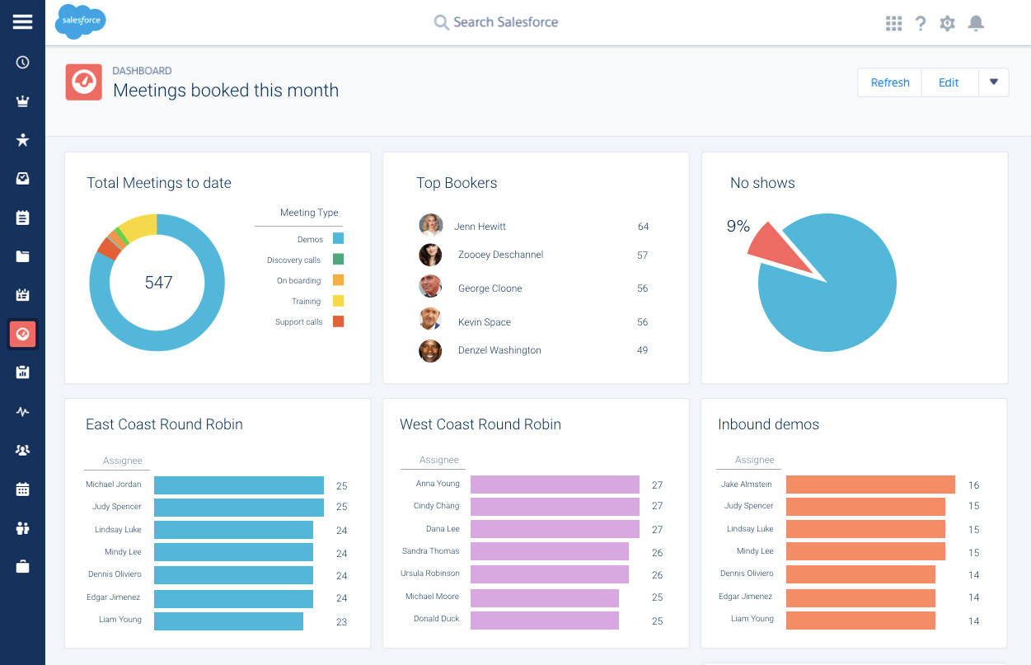Image resolution: width=1031 pixels, height=665 pixels.
Task: Expand the dropdown arrow next to Edit
Action: click(993, 82)
